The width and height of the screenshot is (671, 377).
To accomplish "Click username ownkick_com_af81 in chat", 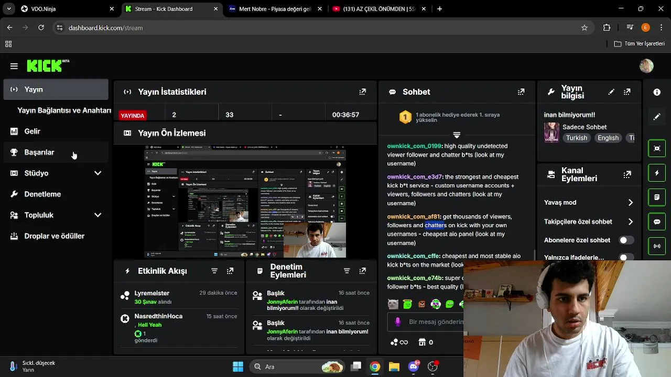I will pos(413,216).
